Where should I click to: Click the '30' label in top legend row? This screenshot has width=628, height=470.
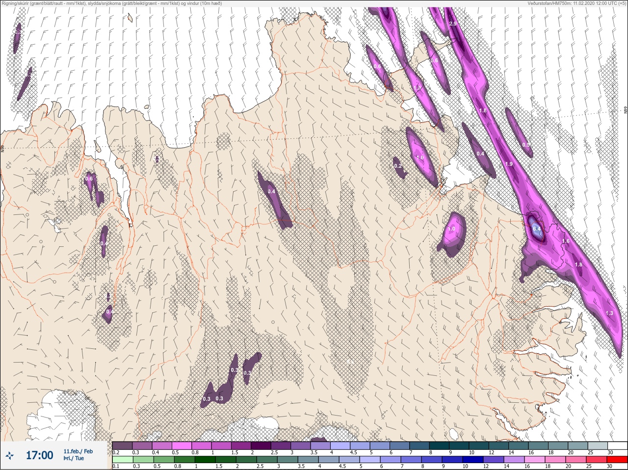610,452
